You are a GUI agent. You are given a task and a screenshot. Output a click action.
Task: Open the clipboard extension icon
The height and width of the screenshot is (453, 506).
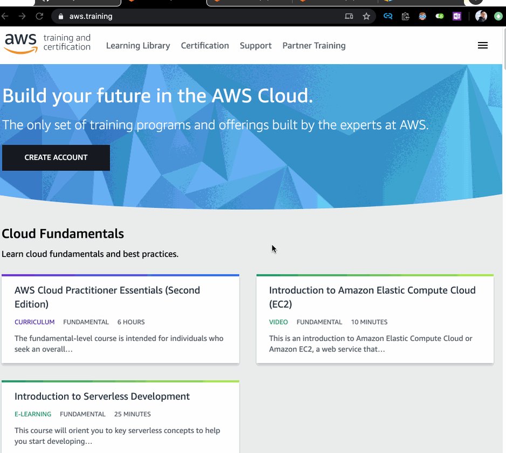[405, 16]
